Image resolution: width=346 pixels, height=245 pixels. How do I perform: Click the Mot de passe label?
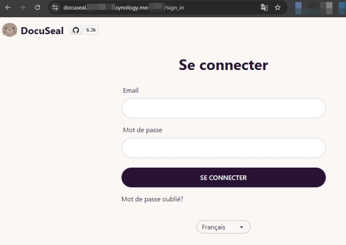click(142, 130)
